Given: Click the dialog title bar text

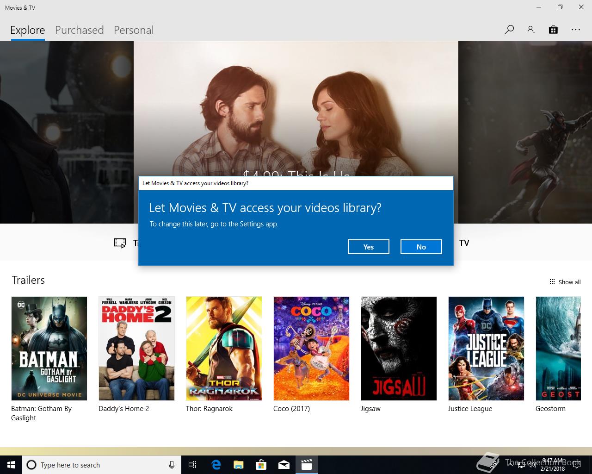Looking at the screenshot, I should click(195, 183).
